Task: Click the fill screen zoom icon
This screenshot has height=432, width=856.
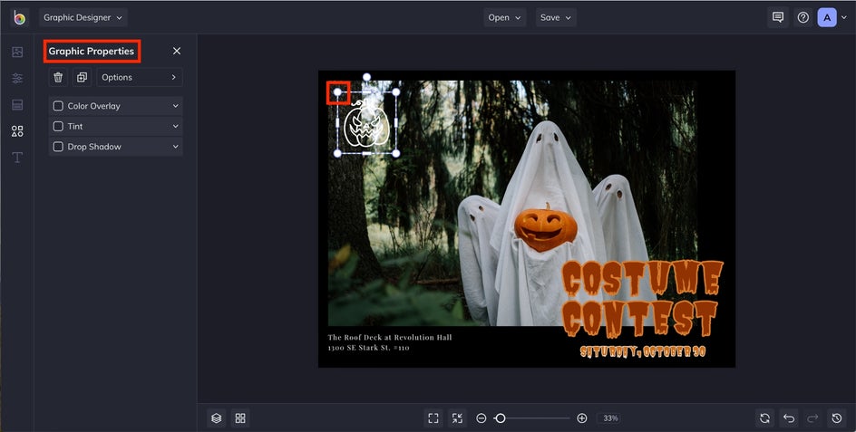Action: tap(458, 418)
